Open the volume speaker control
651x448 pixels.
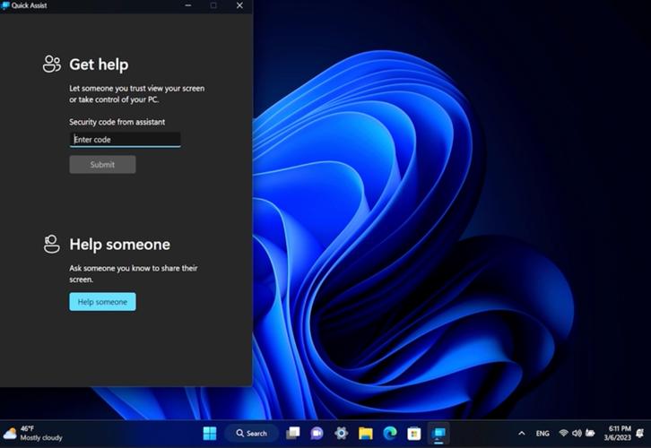coord(577,433)
